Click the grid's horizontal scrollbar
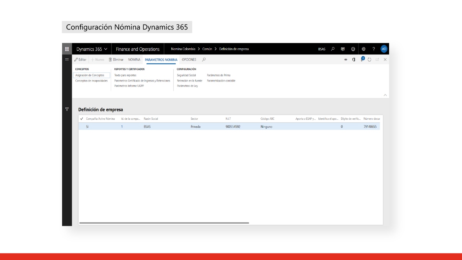 pos(164,223)
